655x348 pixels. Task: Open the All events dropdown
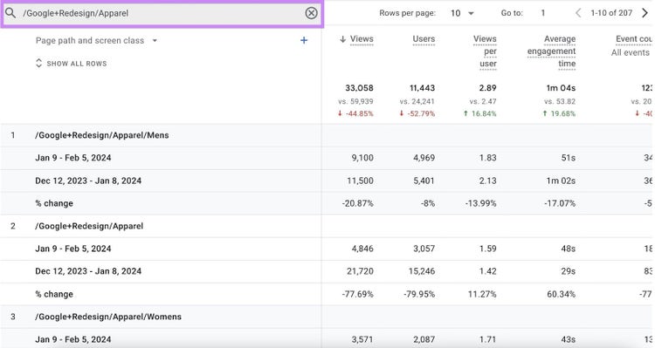631,53
